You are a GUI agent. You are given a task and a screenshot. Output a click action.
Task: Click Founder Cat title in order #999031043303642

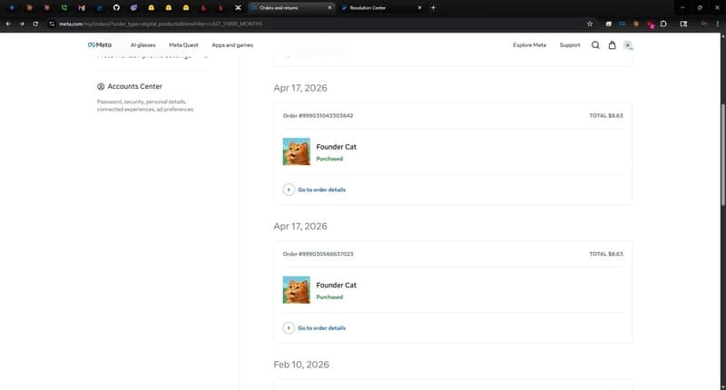click(x=336, y=147)
